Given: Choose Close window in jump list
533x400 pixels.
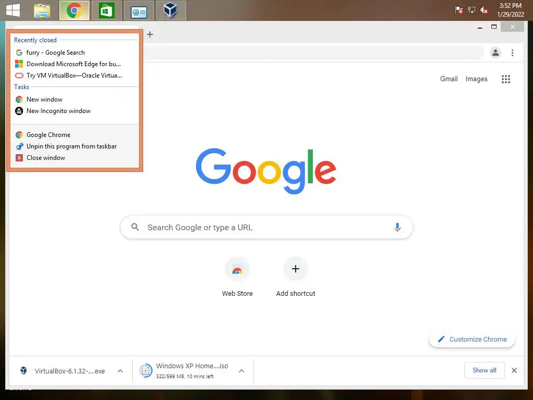Looking at the screenshot, I should coord(75,158).
